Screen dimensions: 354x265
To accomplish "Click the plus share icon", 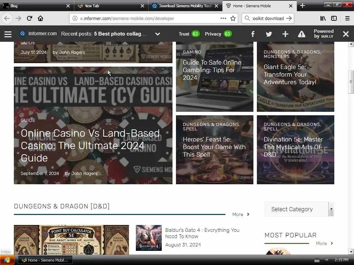I will (x=285, y=34).
